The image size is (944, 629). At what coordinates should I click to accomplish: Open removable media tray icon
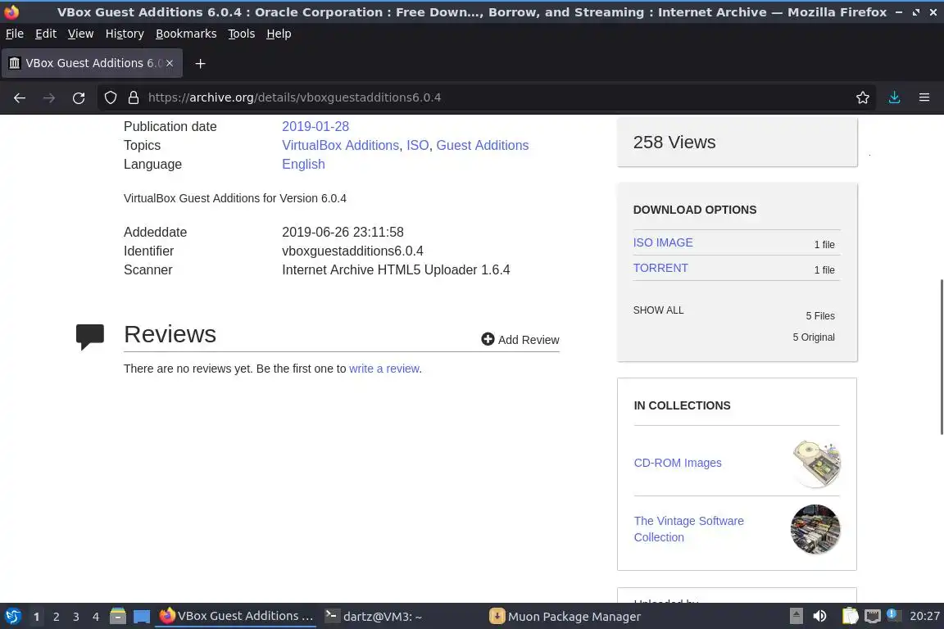[x=796, y=617]
